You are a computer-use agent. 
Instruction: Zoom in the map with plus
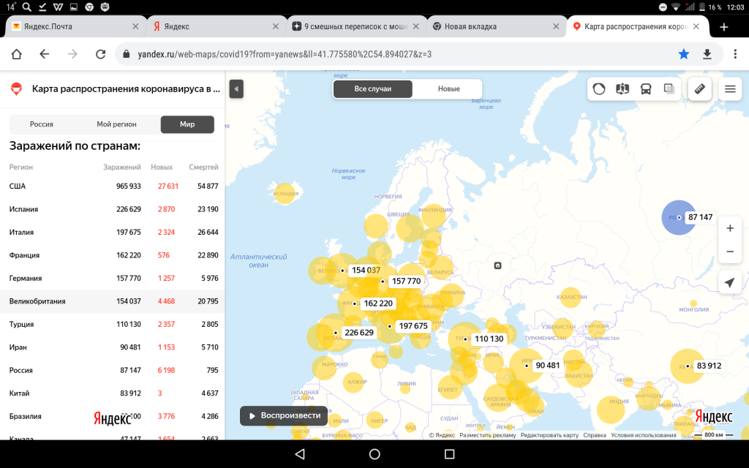pyautogui.click(x=729, y=228)
